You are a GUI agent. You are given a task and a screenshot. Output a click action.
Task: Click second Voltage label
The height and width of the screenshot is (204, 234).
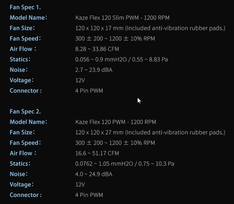click(22, 185)
